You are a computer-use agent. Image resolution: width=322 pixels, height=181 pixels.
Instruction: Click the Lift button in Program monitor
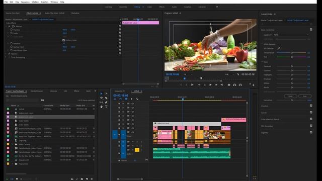pyautogui.click(x=234, y=85)
